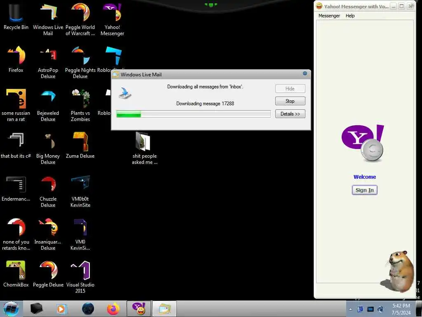Minimize the Yahoo! Messenger window
The height and width of the screenshot is (317, 422).
[394, 6]
